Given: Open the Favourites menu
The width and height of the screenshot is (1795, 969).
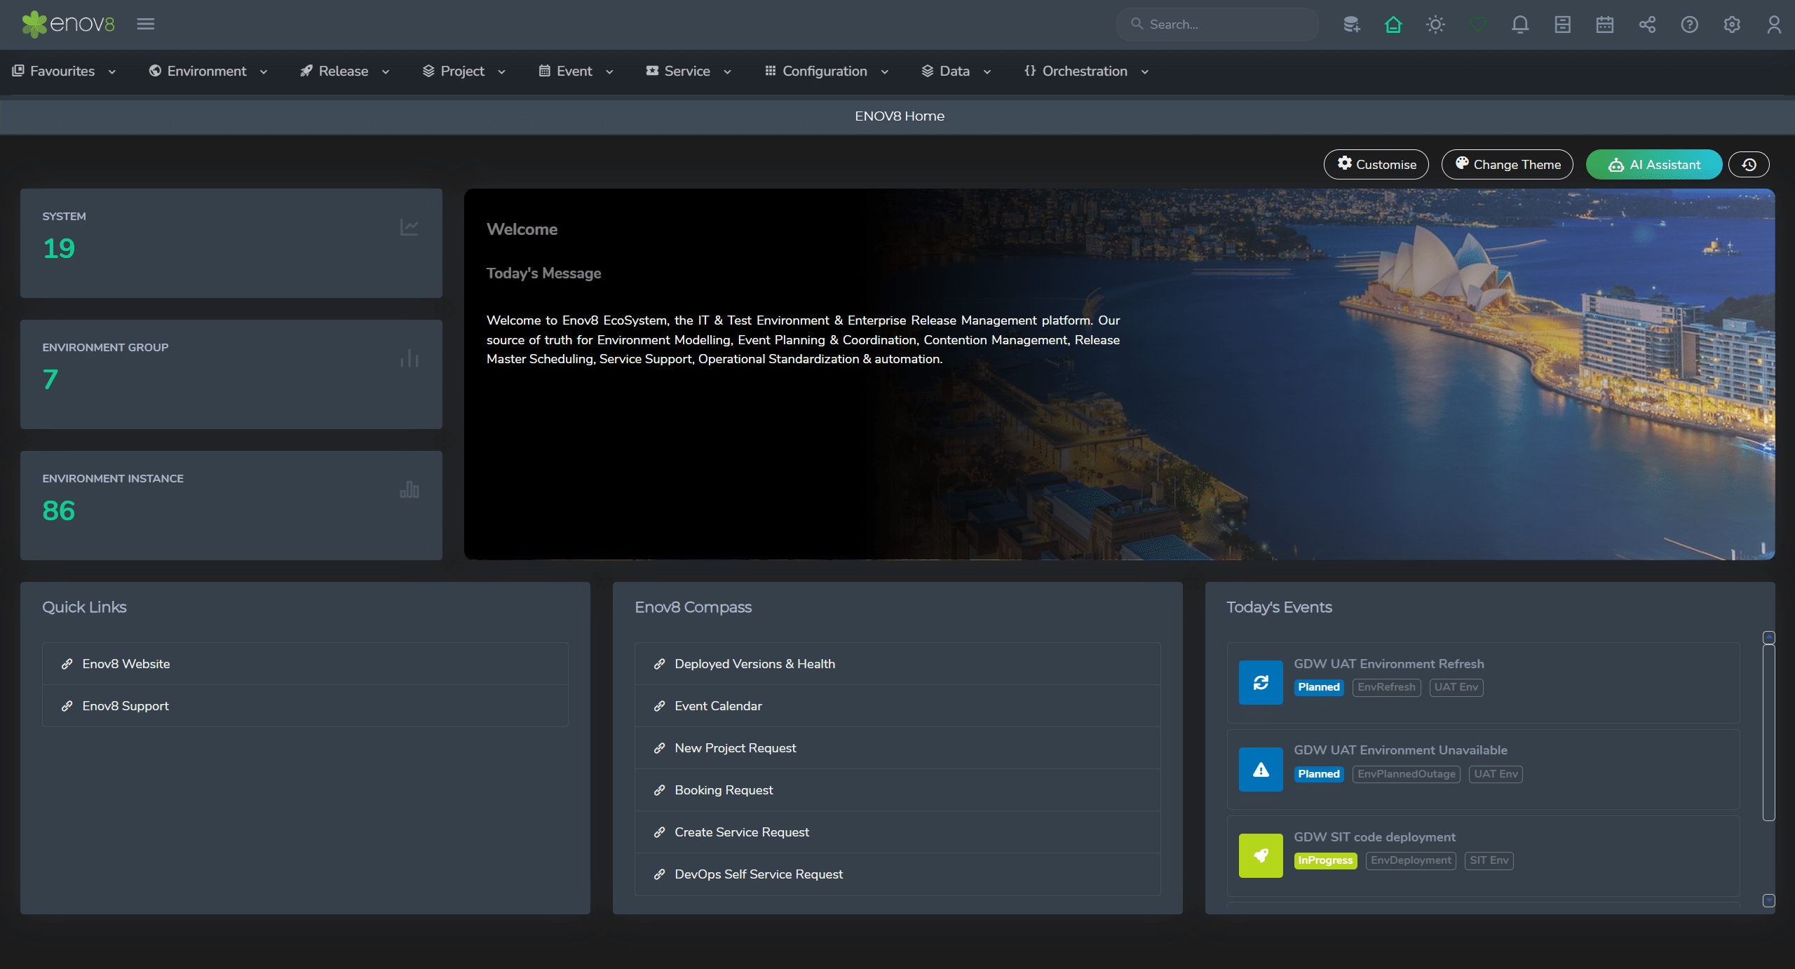Looking at the screenshot, I should [x=63, y=72].
